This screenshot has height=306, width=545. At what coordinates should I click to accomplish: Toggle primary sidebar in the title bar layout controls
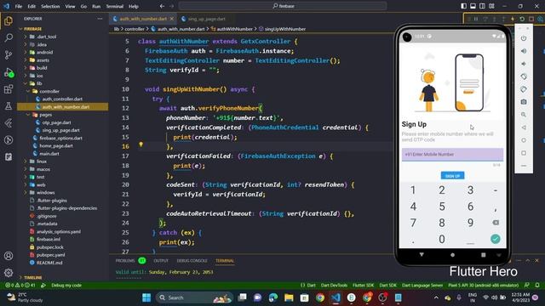[463, 6]
